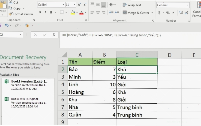This screenshot has width=201, height=126.
Task: Open the Borders dropdown arrow
Action: tap(66, 12)
